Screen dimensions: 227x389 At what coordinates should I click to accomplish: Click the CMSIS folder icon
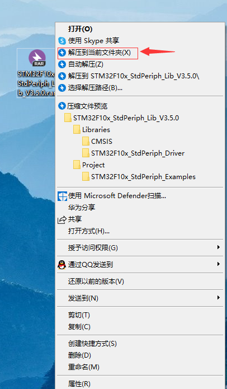coord(86,142)
